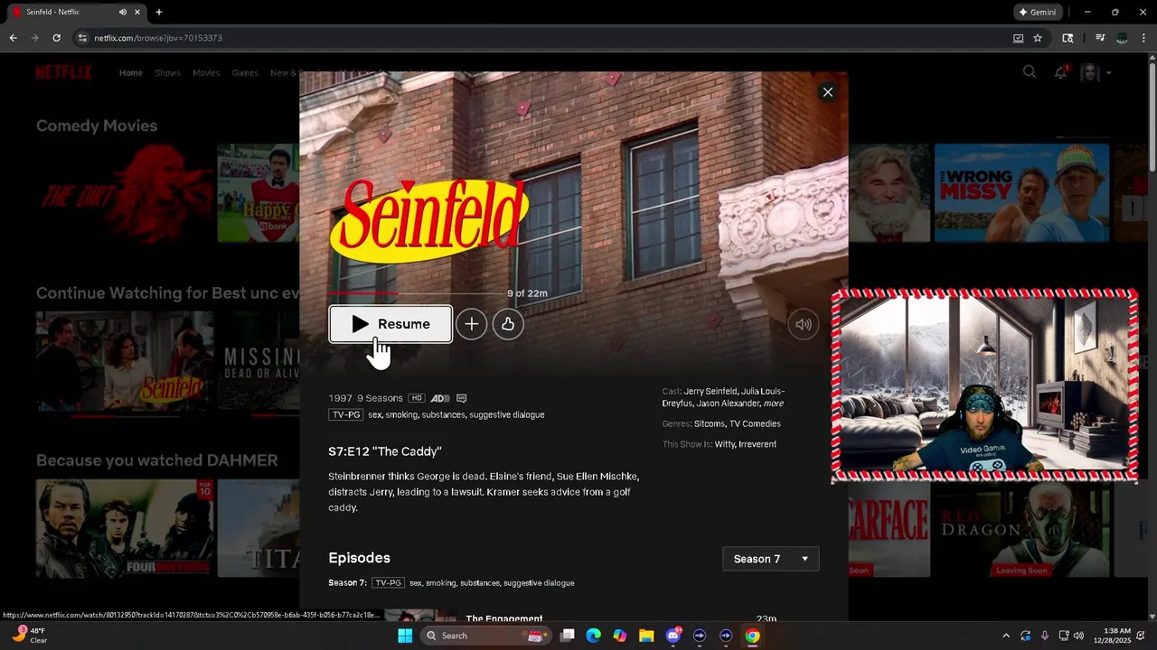Open The Dirt movie thumbnail
1157x650 pixels.
[125, 193]
